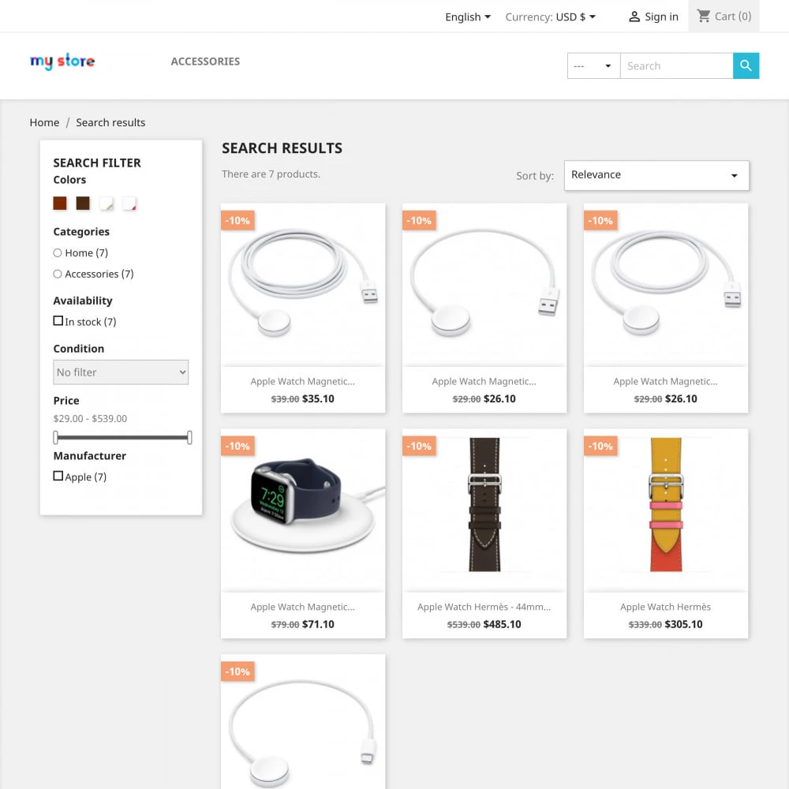Click the Cart (0) text
Viewport: 789px width, 789px height.
pos(733,16)
